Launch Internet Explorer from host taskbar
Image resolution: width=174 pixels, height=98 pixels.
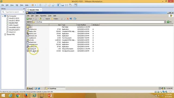click(x=10, y=96)
